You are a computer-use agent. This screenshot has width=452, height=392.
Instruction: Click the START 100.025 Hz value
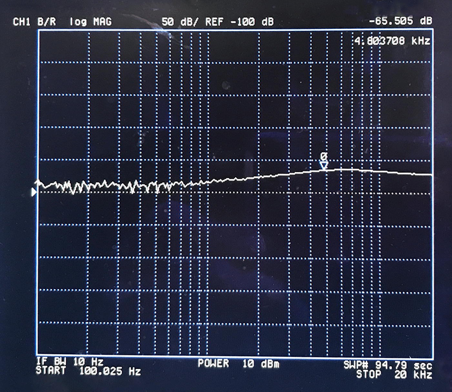pyautogui.click(x=88, y=371)
